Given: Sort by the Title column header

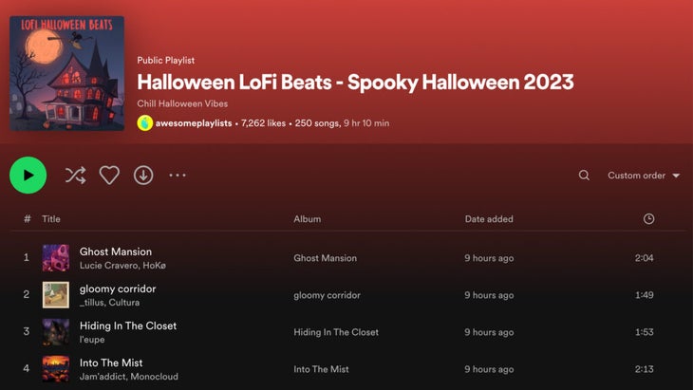Looking at the screenshot, I should [51, 218].
